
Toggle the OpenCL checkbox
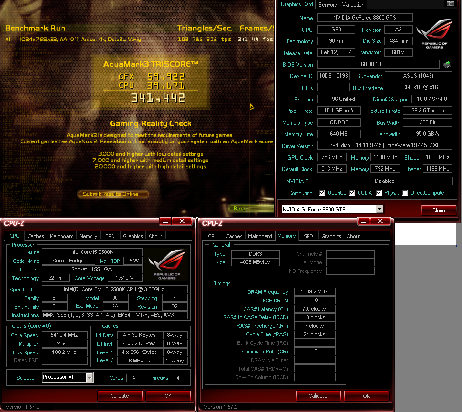(x=322, y=193)
